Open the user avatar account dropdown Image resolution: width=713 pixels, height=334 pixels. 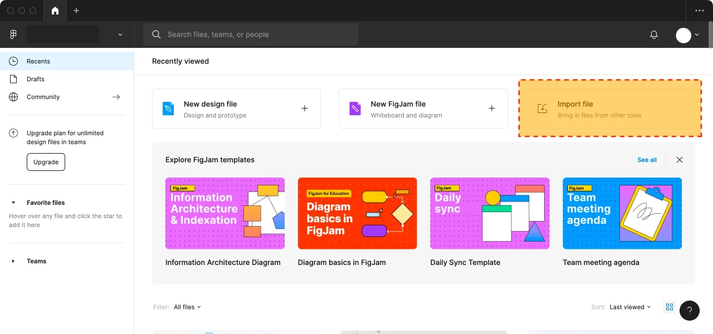tap(687, 35)
